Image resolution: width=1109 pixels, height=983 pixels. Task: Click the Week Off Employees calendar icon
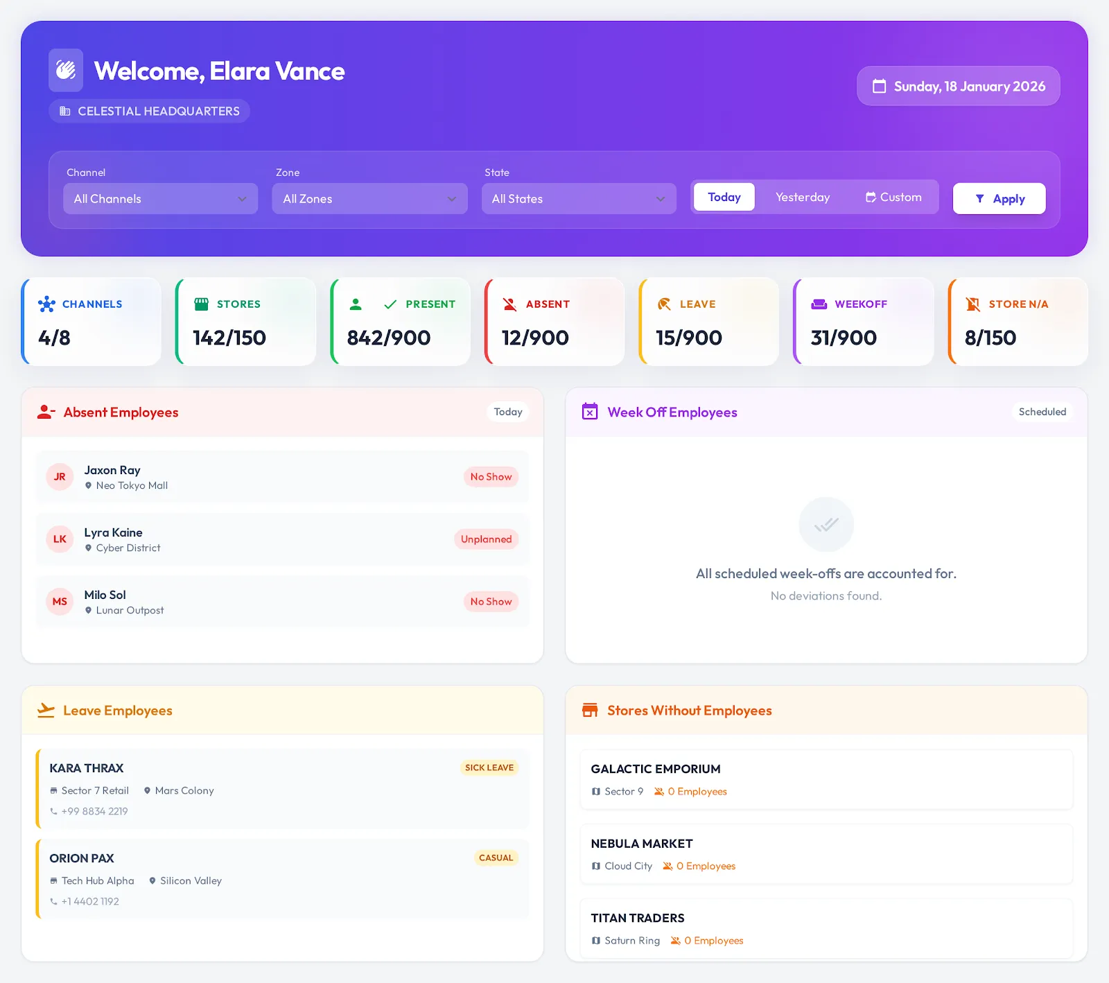[589, 412]
